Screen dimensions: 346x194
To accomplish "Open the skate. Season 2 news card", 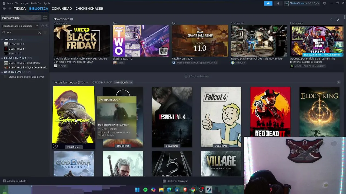I will coord(141,41).
